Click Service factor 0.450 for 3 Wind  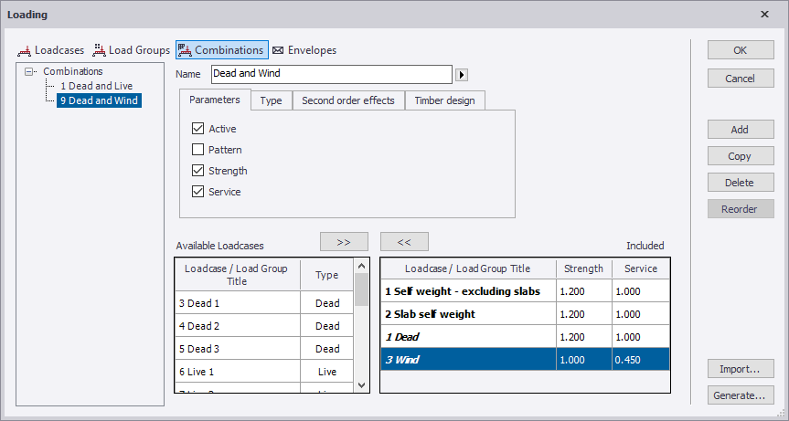tap(641, 360)
